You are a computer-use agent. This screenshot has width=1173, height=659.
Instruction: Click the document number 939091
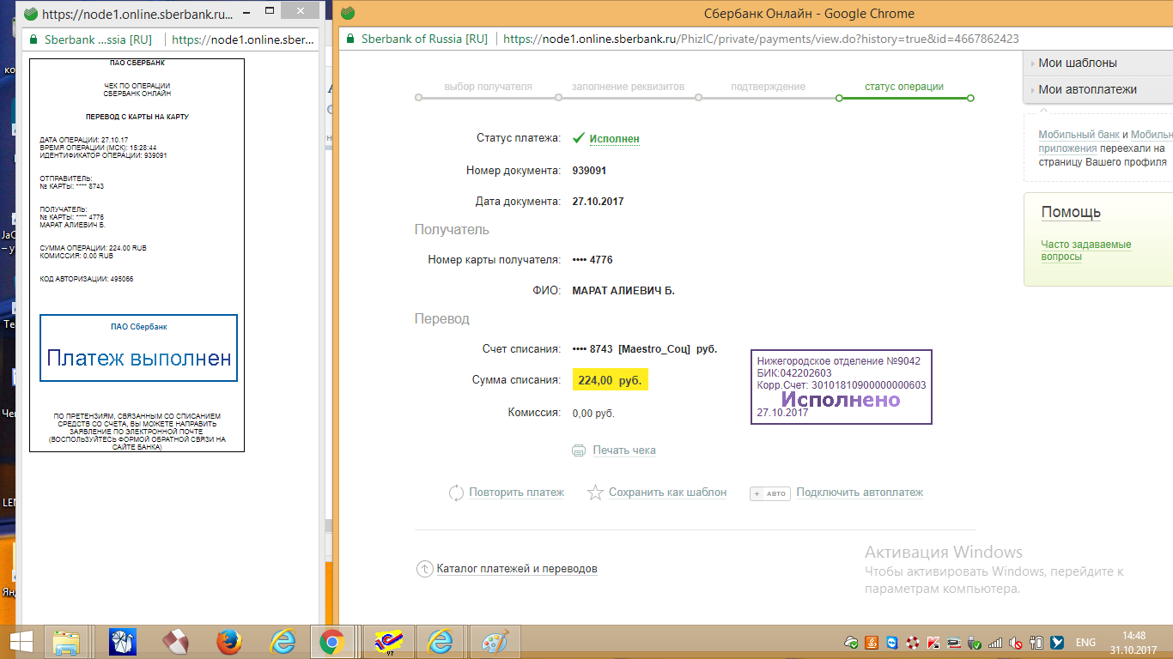click(589, 171)
